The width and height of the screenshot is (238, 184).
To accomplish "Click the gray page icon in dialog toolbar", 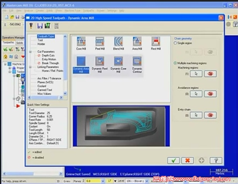I will point(56,26).
